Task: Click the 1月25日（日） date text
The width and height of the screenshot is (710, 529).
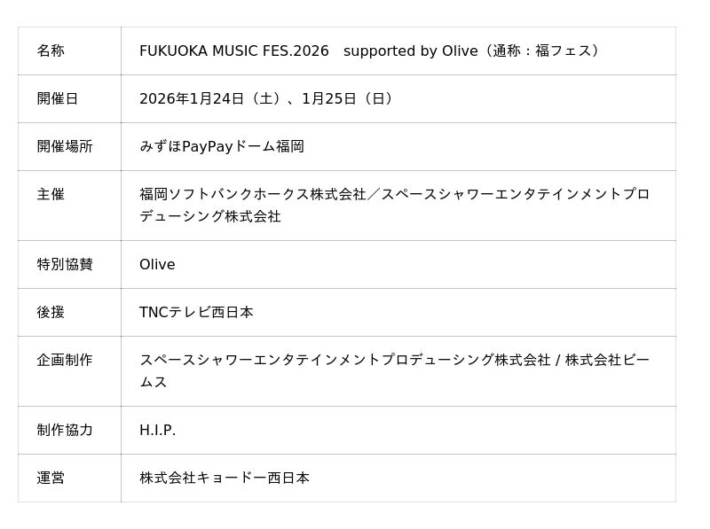Action: point(350,98)
